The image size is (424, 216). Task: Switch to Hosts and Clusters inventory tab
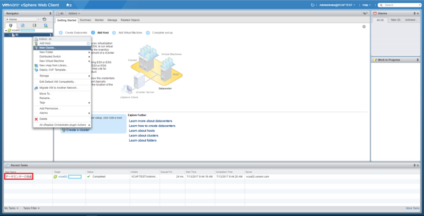[11, 25]
